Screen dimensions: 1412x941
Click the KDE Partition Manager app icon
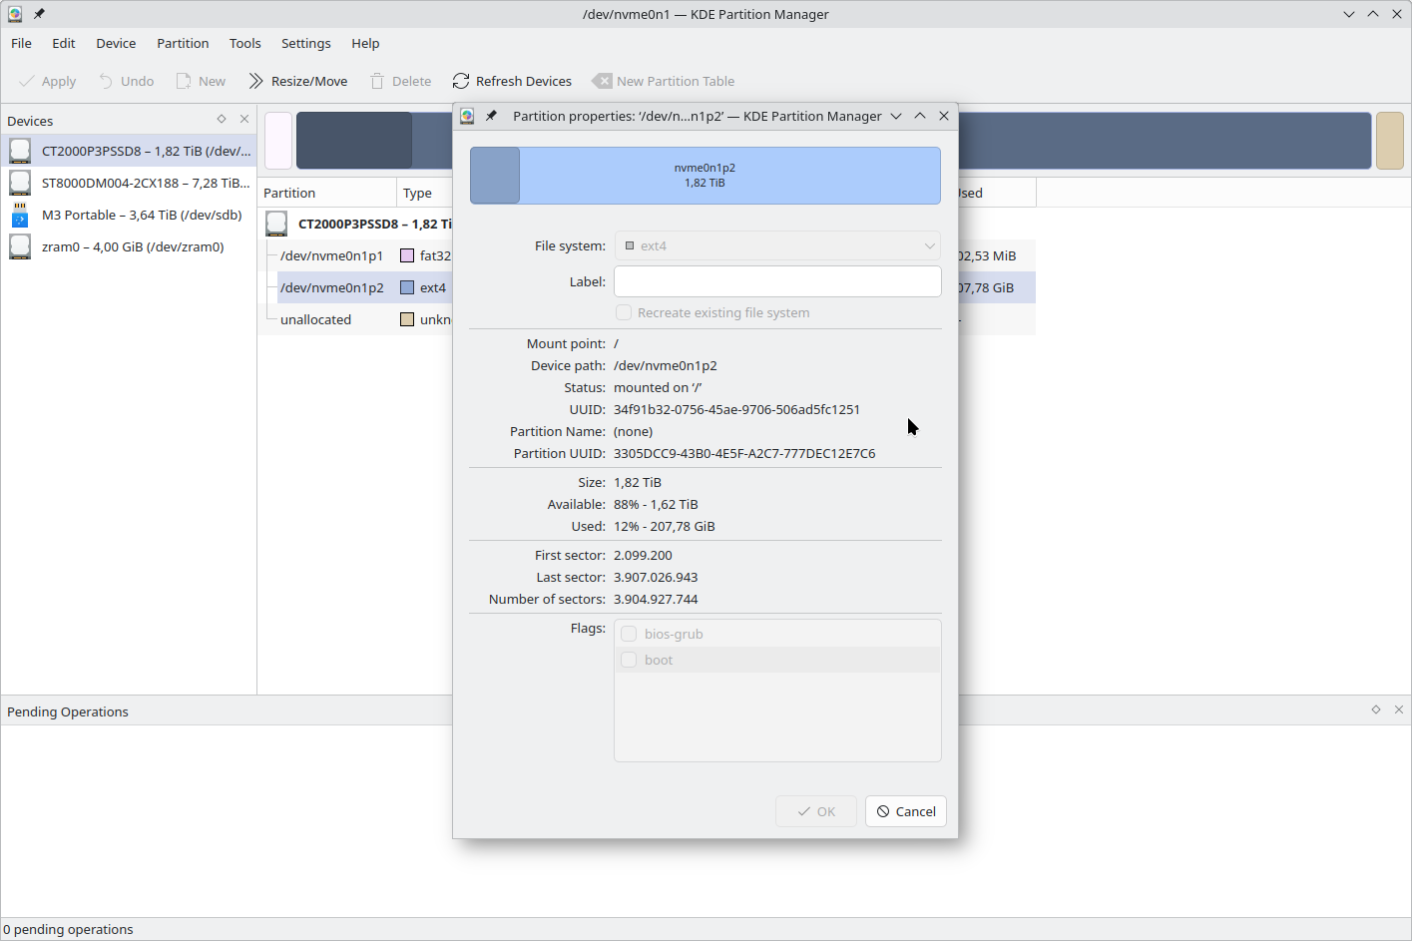[x=15, y=14]
